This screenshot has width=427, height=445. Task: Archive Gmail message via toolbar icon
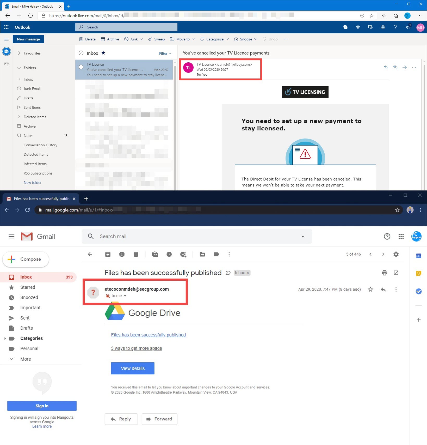click(108, 254)
